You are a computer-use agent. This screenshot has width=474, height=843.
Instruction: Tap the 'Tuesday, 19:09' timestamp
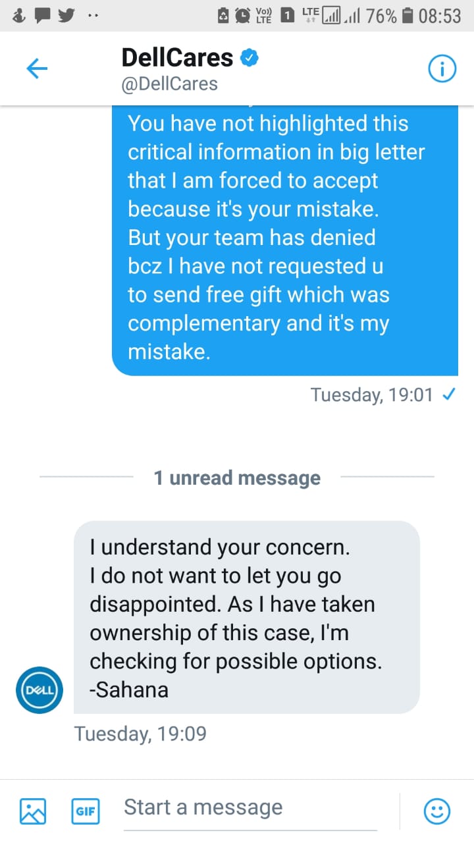[140, 733]
